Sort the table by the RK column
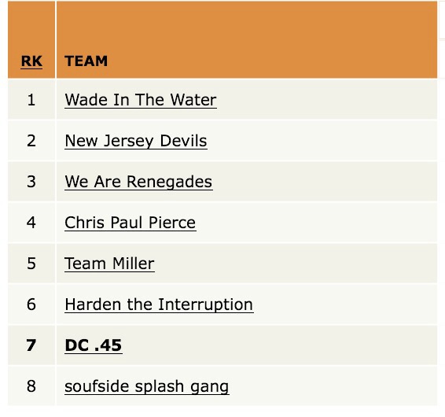 (x=31, y=61)
